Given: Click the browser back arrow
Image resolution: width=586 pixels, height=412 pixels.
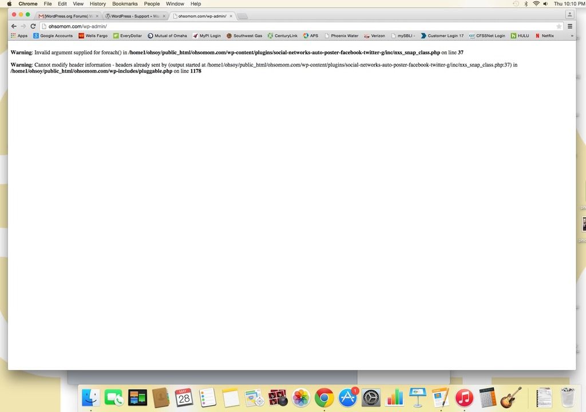Looking at the screenshot, I should [14, 26].
